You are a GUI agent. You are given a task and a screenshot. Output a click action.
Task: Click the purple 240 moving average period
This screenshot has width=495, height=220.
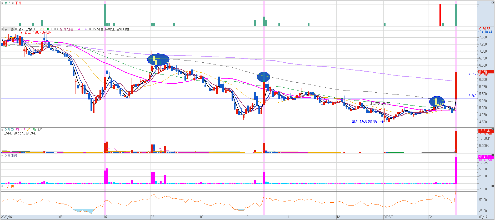86,29
